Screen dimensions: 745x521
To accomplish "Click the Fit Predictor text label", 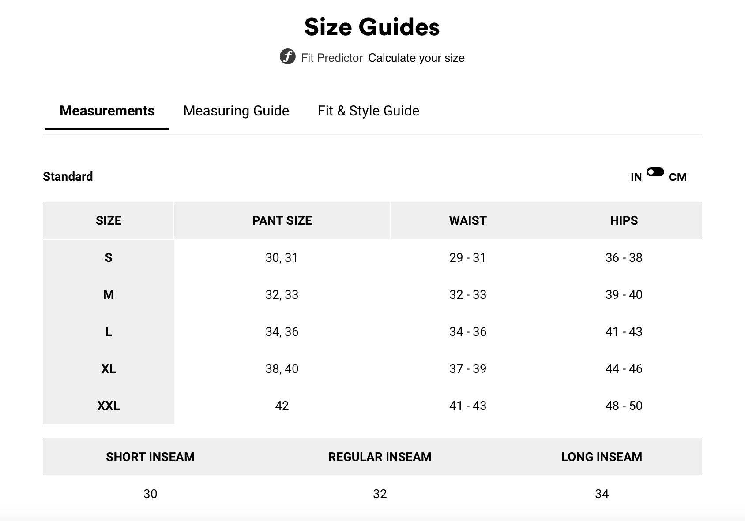I will coord(331,58).
